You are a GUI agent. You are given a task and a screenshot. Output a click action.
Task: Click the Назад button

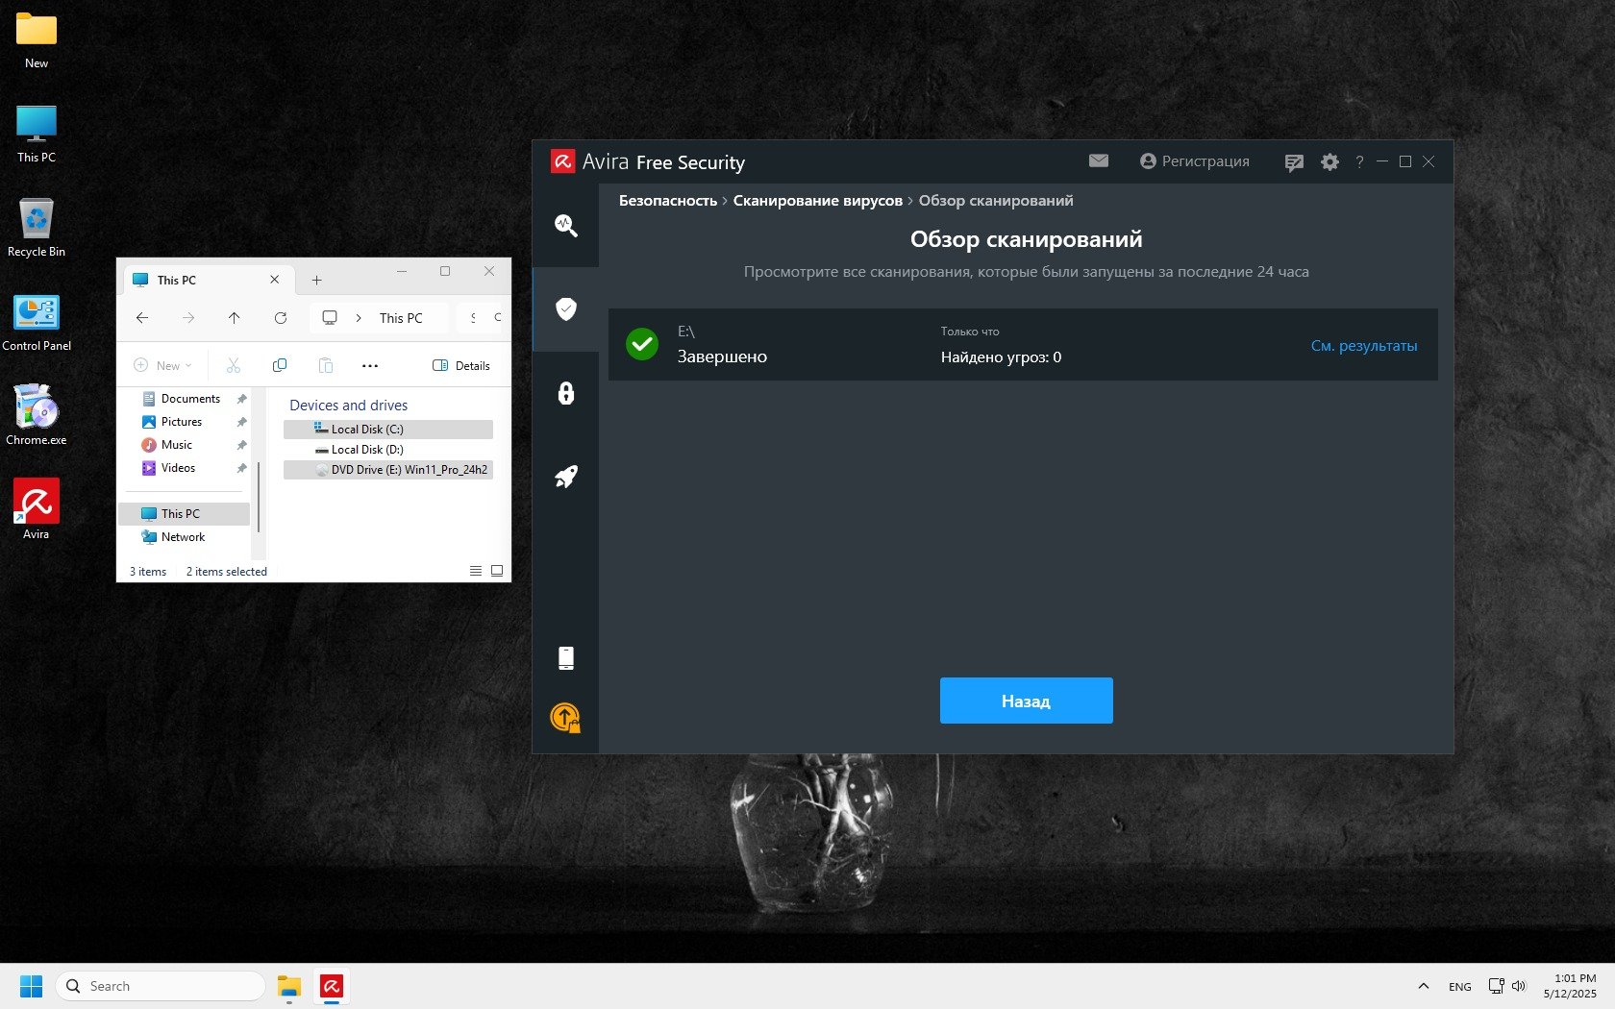(x=1026, y=701)
